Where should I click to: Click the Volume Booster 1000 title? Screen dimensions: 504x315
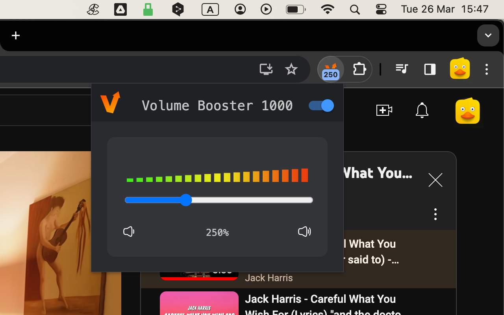217,106
